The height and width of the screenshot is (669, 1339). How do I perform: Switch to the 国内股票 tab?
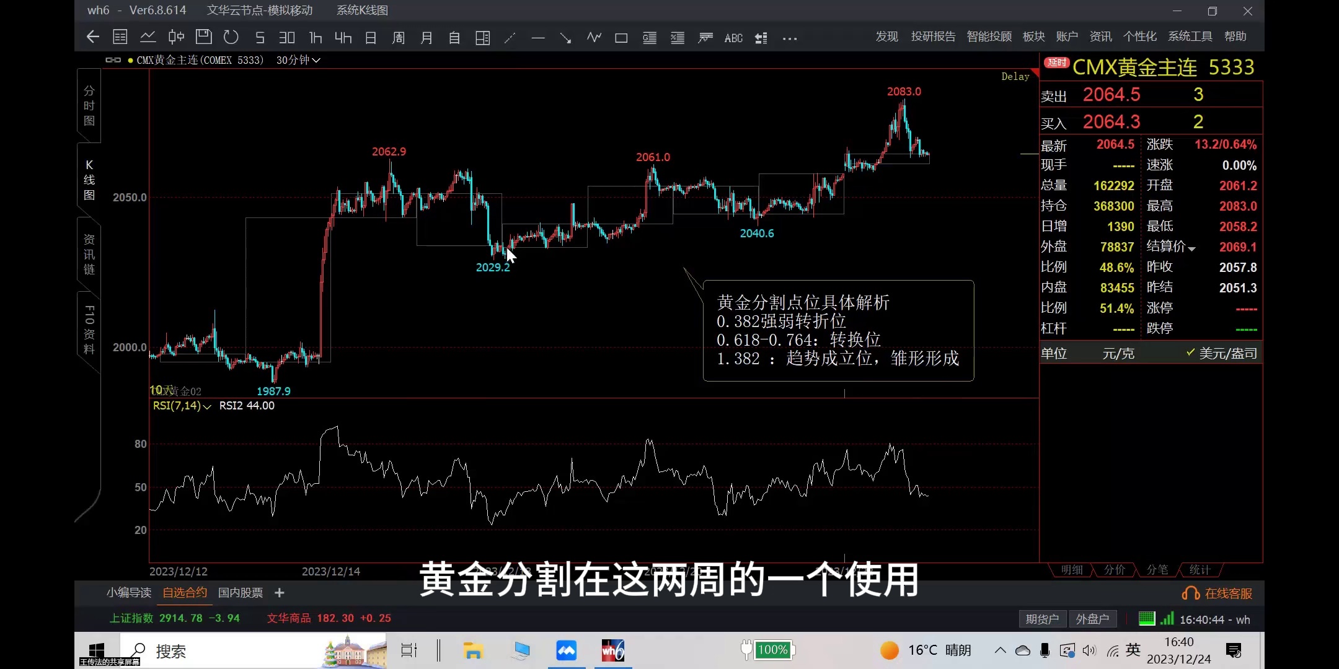[241, 593]
